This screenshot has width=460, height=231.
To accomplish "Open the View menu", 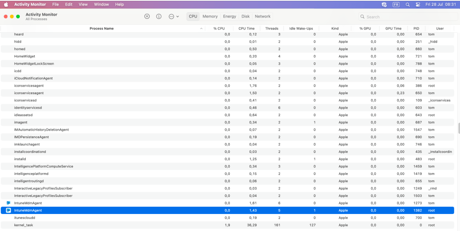I will [x=83, y=4].
